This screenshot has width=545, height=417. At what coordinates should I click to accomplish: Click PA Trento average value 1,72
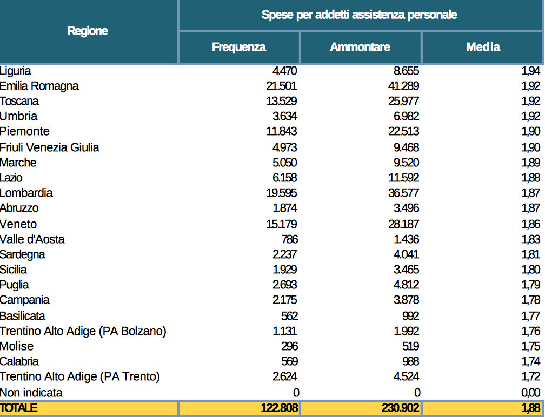coord(531,377)
